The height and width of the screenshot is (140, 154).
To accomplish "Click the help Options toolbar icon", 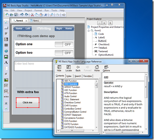I will click(x=106, y=68).
